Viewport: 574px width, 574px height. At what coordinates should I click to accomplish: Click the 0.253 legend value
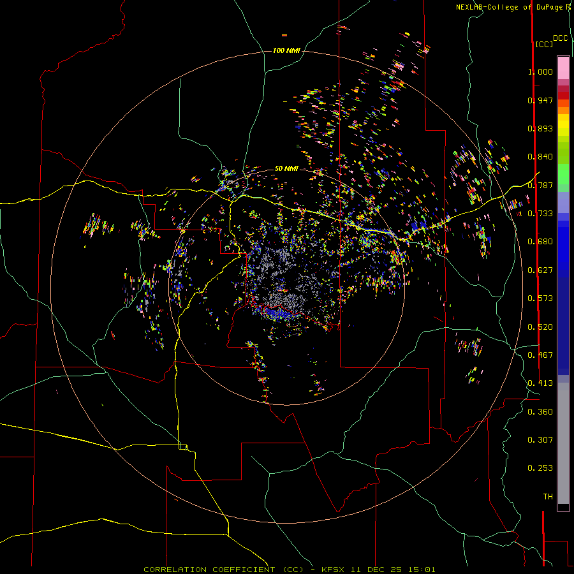click(x=540, y=468)
